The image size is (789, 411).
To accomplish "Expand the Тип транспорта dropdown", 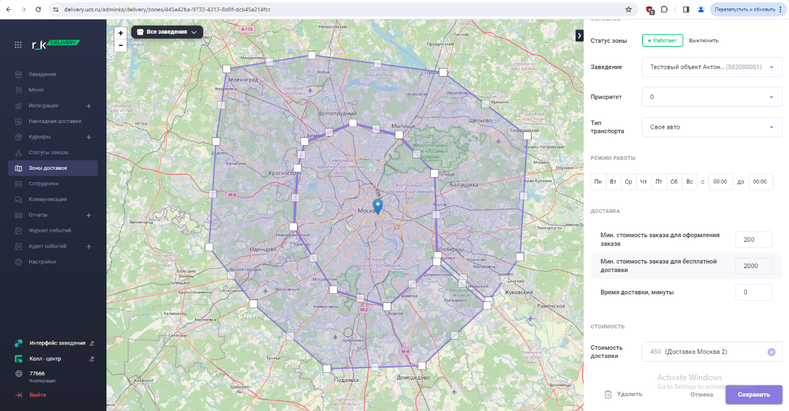I will tap(712, 127).
